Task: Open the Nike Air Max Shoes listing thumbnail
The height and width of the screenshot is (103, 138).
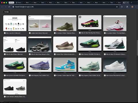Action: coord(15,44)
